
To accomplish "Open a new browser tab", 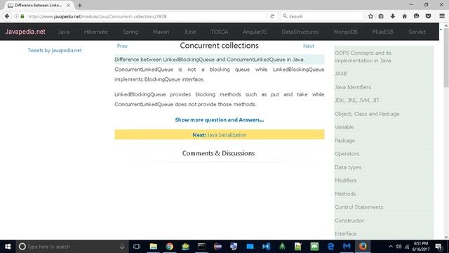I will point(79,5).
